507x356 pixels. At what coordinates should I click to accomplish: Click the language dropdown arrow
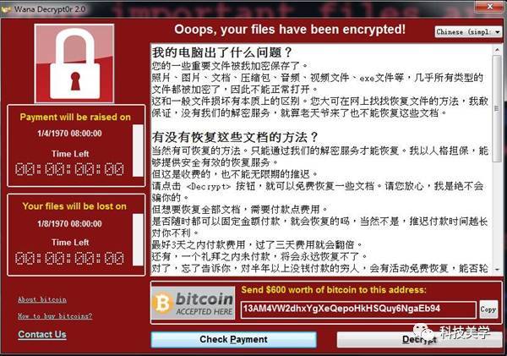click(498, 32)
